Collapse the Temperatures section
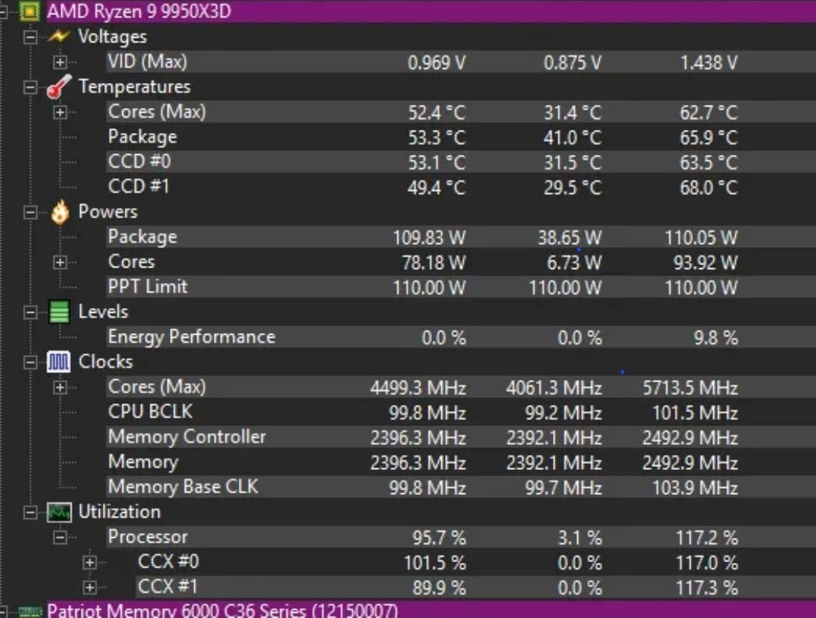 pyautogui.click(x=31, y=87)
